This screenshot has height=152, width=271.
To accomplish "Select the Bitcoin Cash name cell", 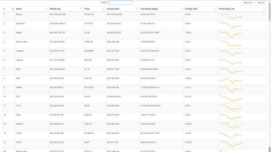I will (x=32, y=44).
